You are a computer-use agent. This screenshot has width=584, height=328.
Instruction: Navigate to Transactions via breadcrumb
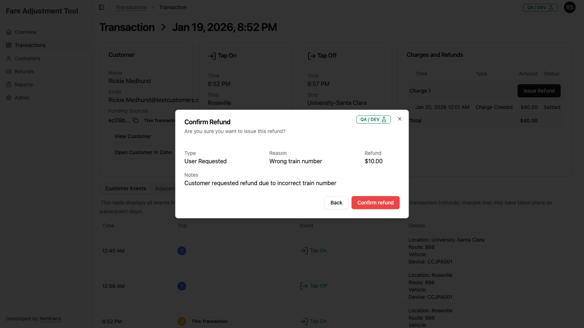point(131,7)
